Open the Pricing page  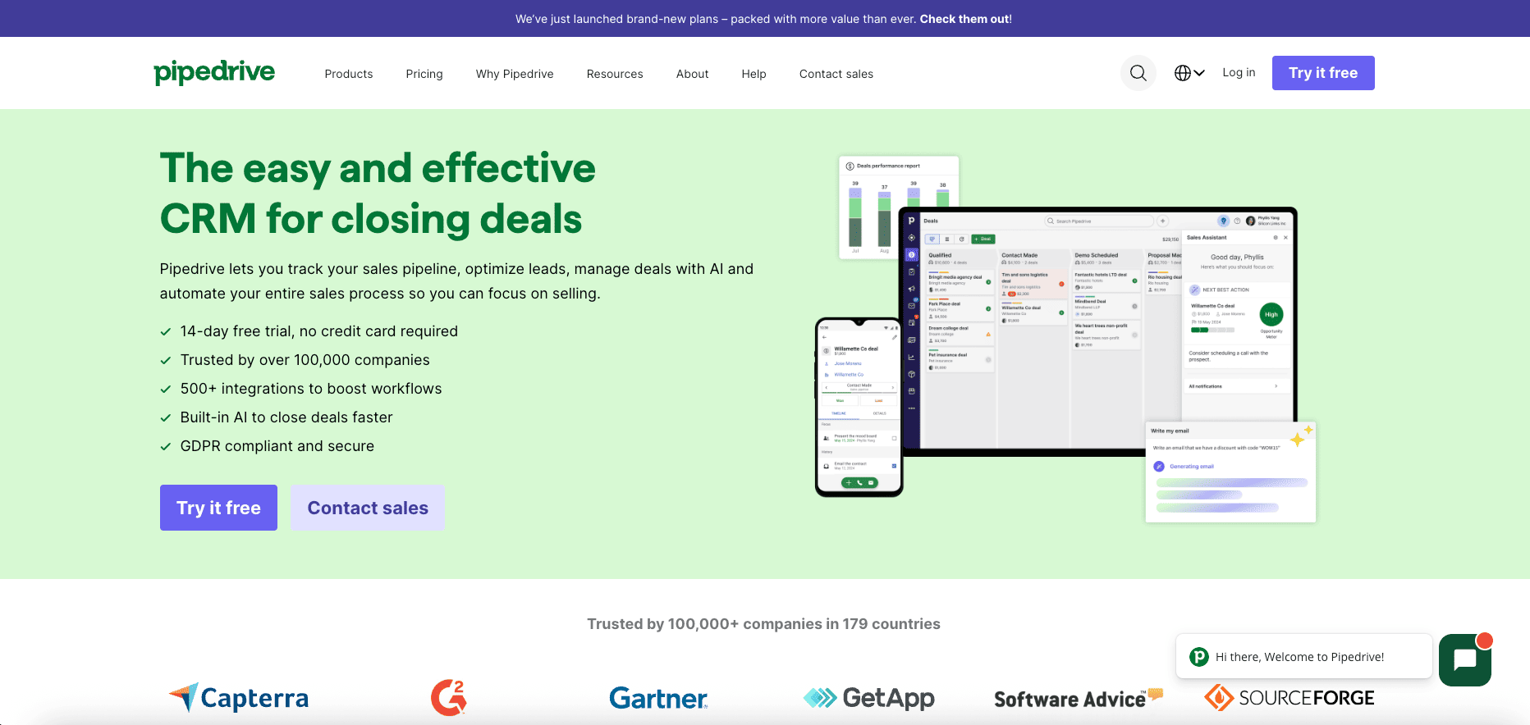(424, 74)
